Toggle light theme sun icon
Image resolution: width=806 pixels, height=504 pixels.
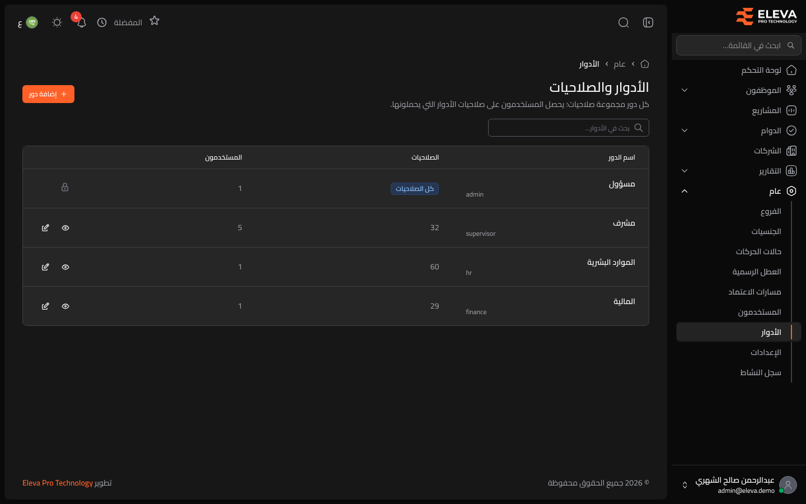57,22
